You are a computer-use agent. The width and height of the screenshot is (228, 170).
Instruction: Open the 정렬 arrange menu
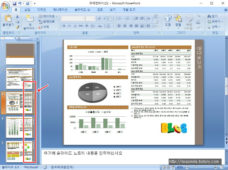coord(178,21)
